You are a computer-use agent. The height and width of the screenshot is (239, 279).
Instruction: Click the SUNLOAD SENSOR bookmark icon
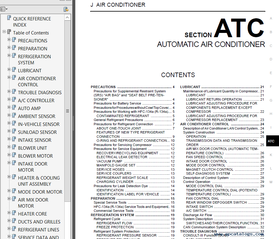point(14,131)
